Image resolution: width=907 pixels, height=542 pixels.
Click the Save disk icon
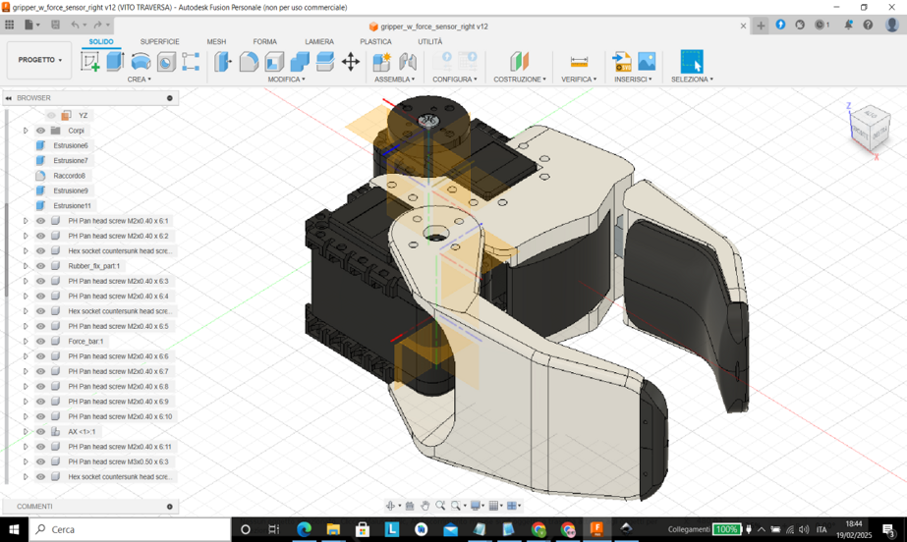(x=55, y=26)
